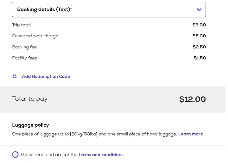Select the Trip total label
228x163 pixels.
point(22,25)
